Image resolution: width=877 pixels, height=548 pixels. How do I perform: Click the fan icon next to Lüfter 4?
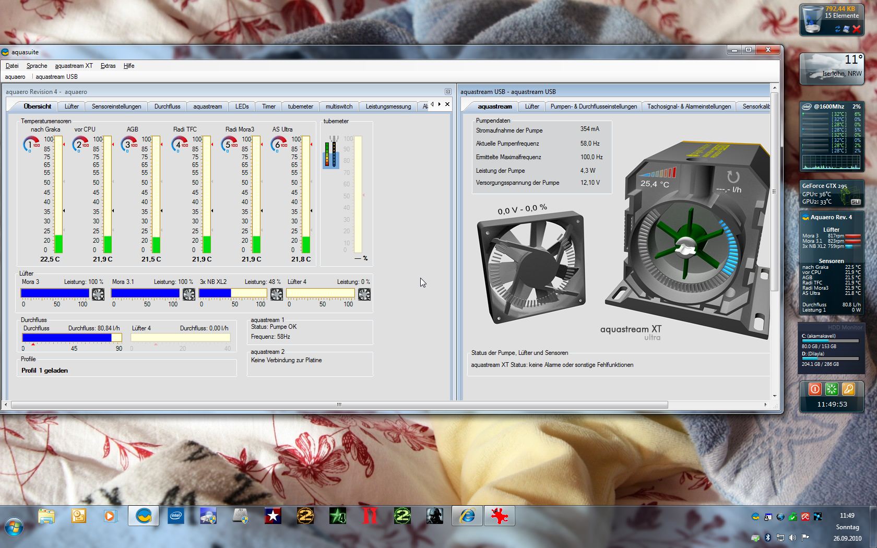(x=364, y=294)
